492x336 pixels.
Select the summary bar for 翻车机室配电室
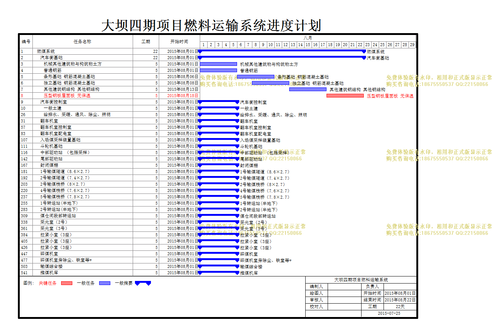(x=219, y=134)
